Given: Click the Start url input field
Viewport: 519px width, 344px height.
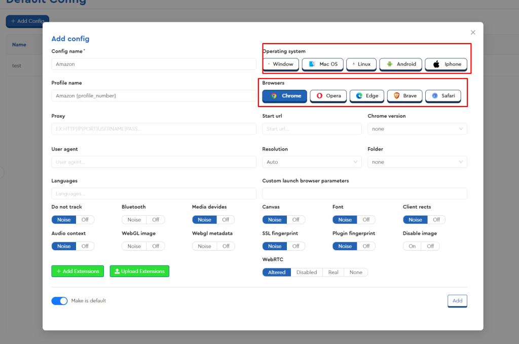Looking at the screenshot, I should click(x=312, y=129).
